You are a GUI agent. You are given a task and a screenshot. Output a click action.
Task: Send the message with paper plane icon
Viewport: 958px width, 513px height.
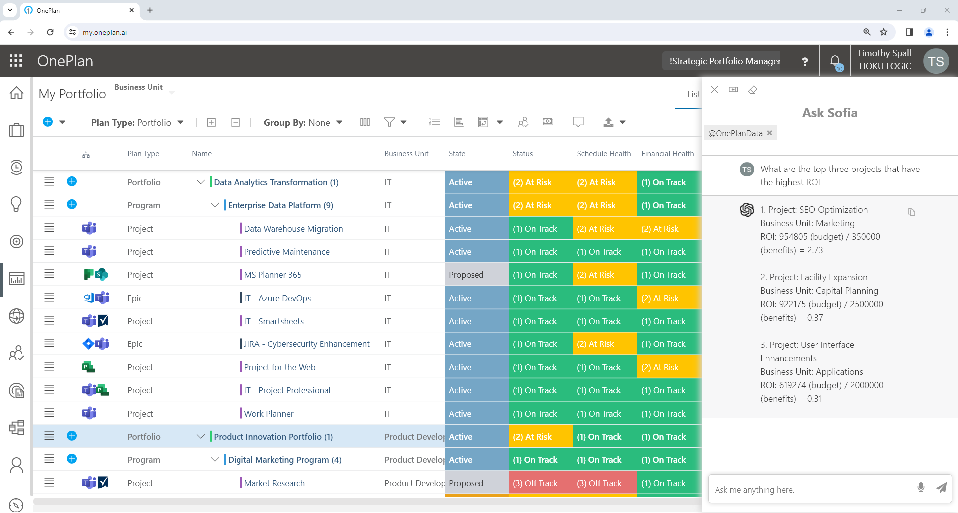941,488
